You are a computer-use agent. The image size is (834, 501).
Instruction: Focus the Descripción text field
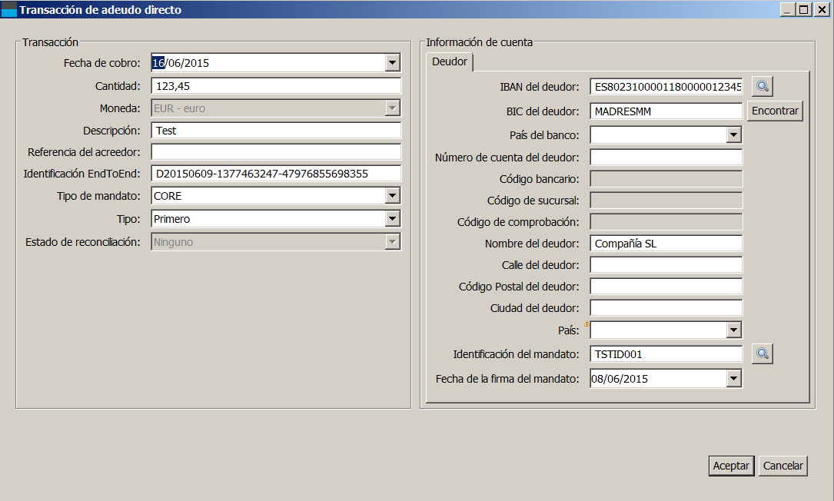pos(276,131)
